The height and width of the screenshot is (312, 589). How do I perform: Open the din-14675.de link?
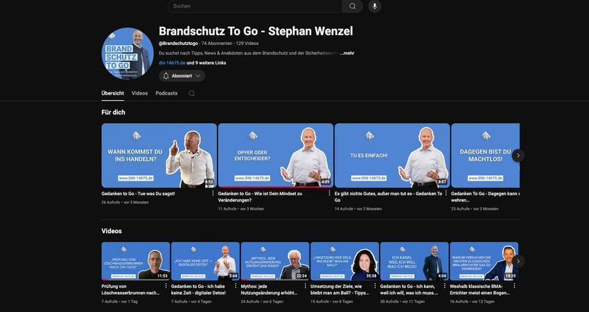pyautogui.click(x=172, y=63)
